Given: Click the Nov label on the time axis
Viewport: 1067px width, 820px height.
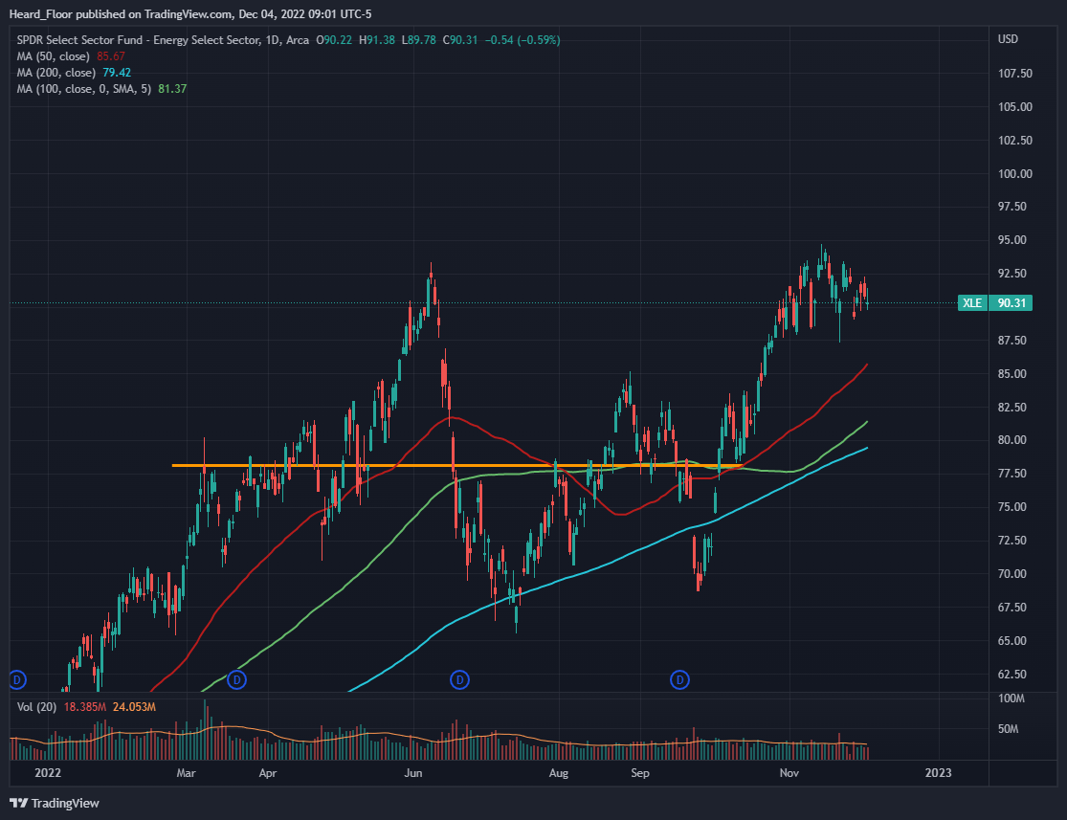Looking at the screenshot, I should click(789, 773).
